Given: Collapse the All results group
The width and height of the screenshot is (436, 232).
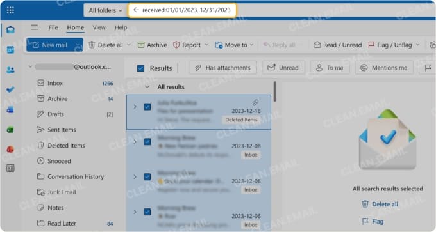Looking at the screenshot, I should (147, 87).
